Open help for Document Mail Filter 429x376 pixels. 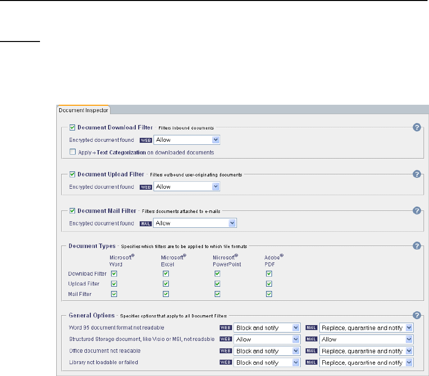417,211
